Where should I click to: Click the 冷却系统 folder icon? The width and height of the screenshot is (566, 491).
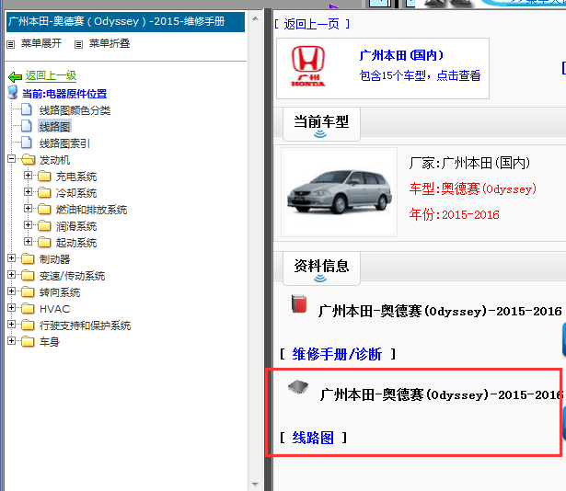(x=44, y=193)
